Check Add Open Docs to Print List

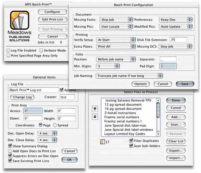pos(10,151)
